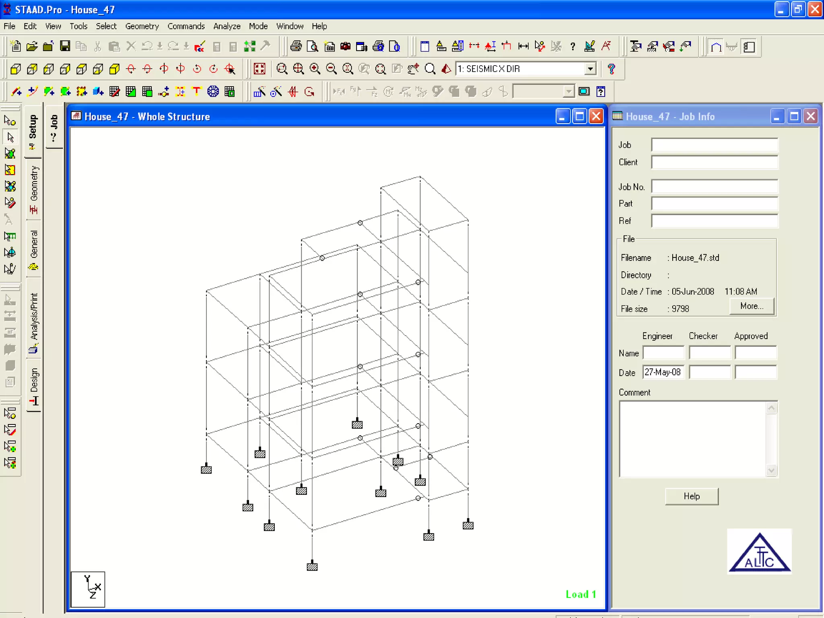The width and height of the screenshot is (824, 618).
Task: Click the Rotate Up red icon
Action: (x=131, y=69)
